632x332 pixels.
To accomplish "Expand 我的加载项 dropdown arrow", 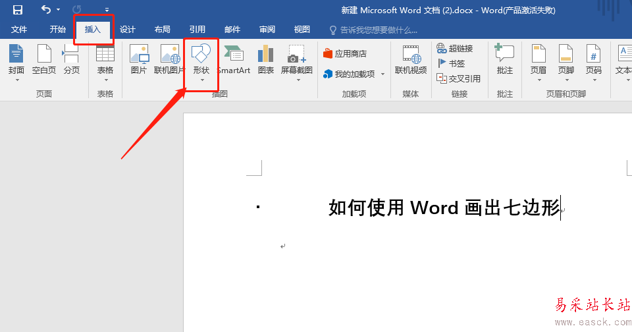I will 382,74.
